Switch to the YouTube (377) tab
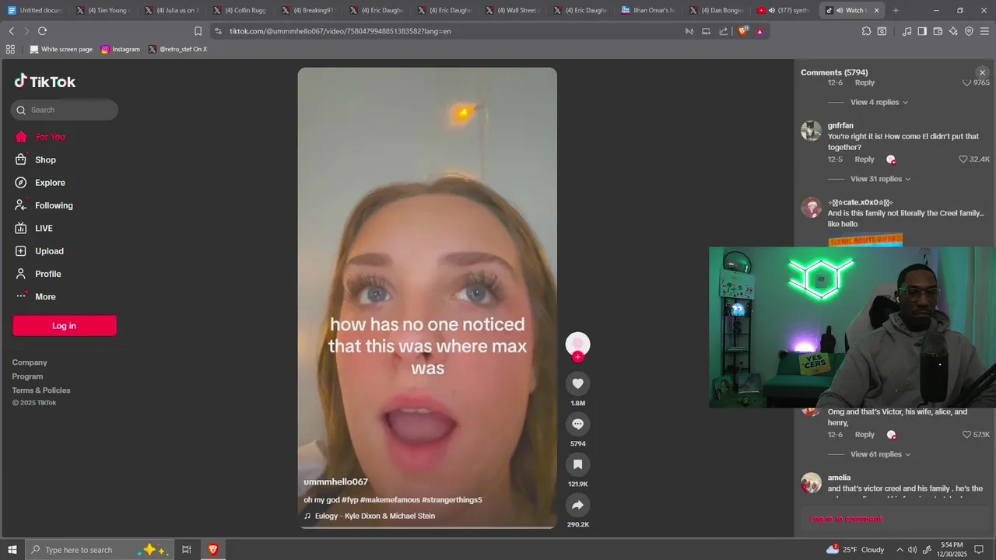The image size is (996, 560). click(784, 10)
